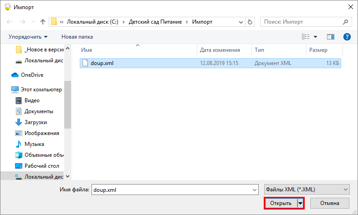Expand the Упорядочить menu

[28, 37]
